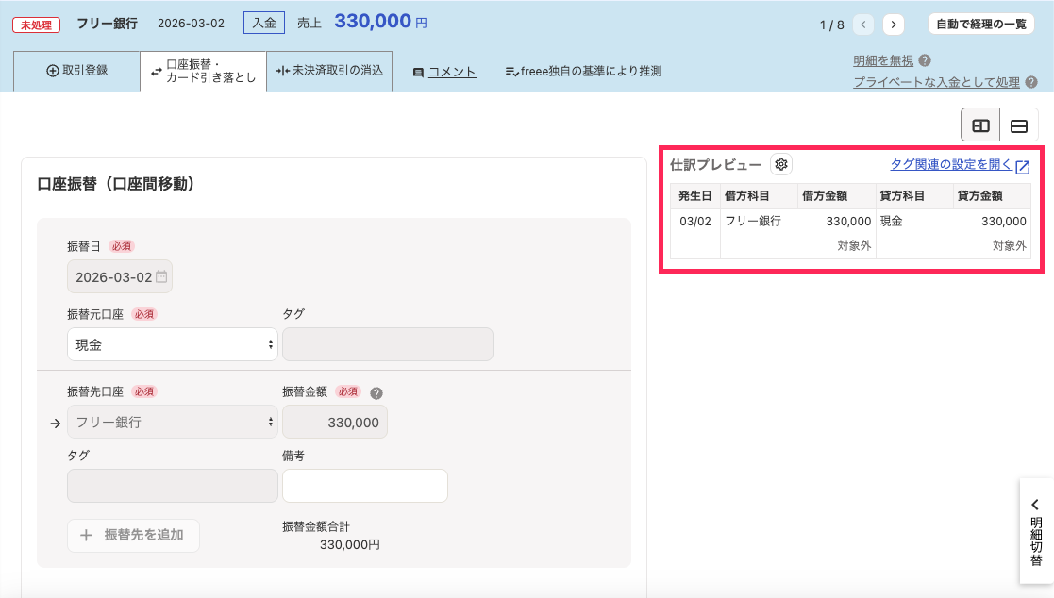
Task: Click 明細を無視 link
Action: point(883,60)
